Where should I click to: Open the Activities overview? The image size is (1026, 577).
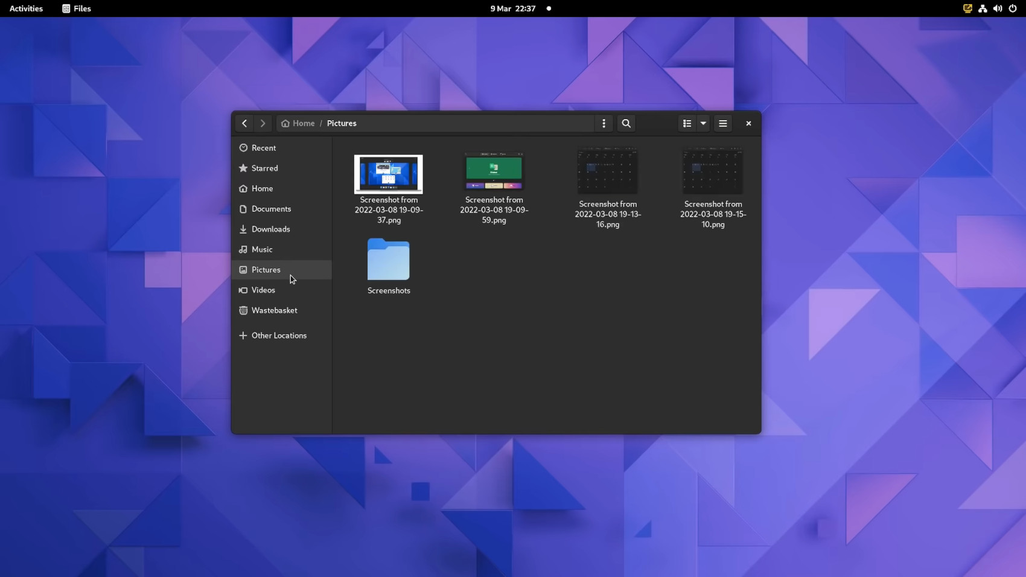[x=26, y=8]
